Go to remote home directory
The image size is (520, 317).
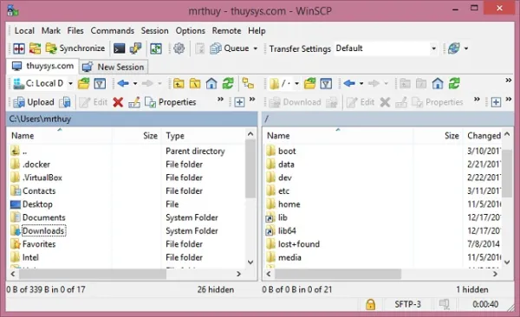point(438,83)
